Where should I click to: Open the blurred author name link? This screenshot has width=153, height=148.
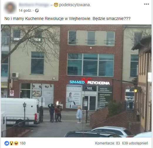pyautogui.click(x=34, y=5)
